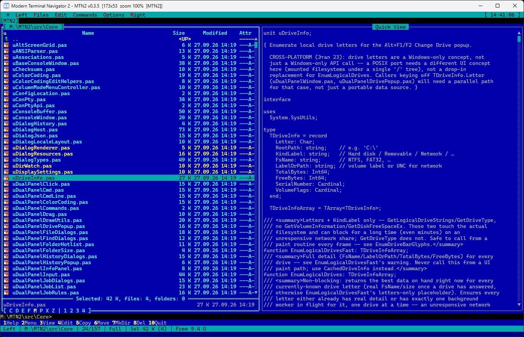
Task: Click the 8Del function key button
Action: click(x=140, y=323)
